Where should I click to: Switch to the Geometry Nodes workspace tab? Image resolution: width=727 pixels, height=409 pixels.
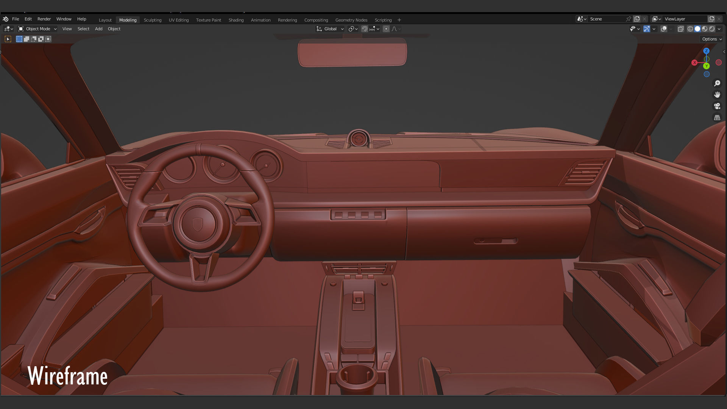tap(351, 20)
